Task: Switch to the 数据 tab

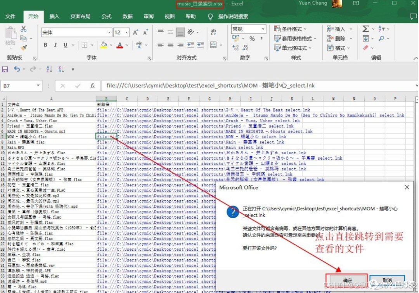Action: (x=128, y=16)
